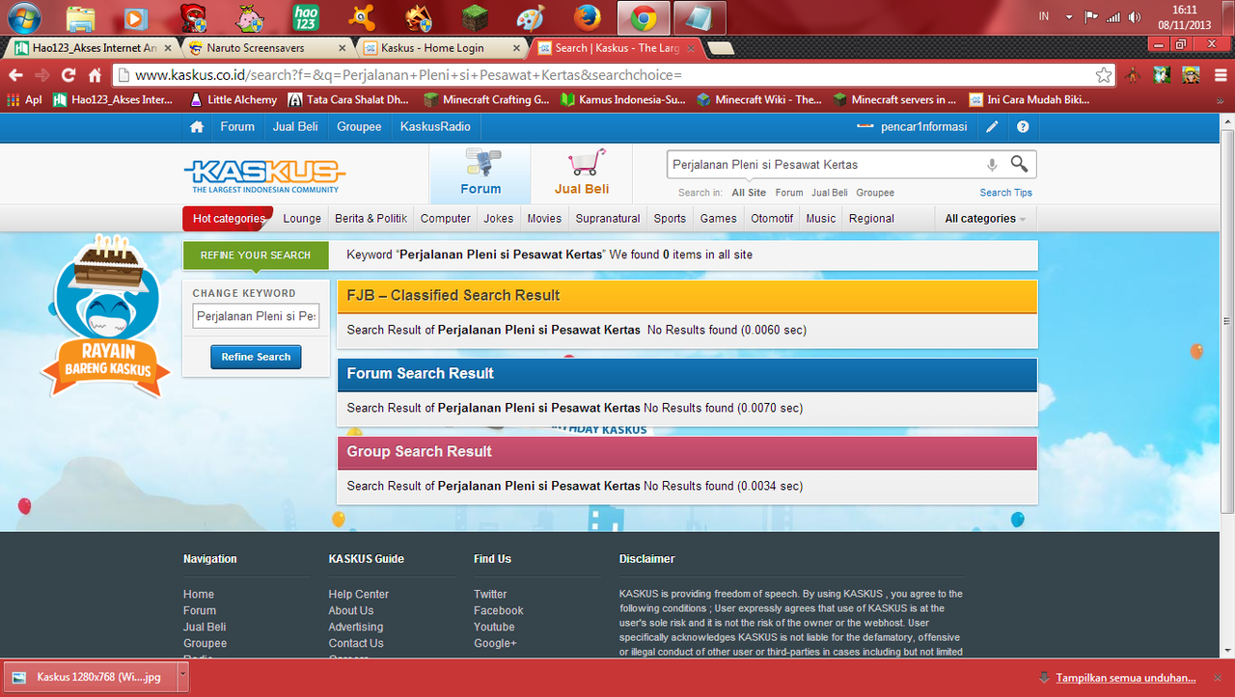This screenshot has width=1235, height=697.
Task: Select Jual Beli search-in filter
Action: coord(830,193)
